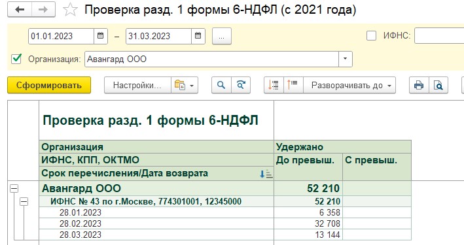Click the find next search icon
Viewport: 464px width, 245px height.
(x=241, y=85)
